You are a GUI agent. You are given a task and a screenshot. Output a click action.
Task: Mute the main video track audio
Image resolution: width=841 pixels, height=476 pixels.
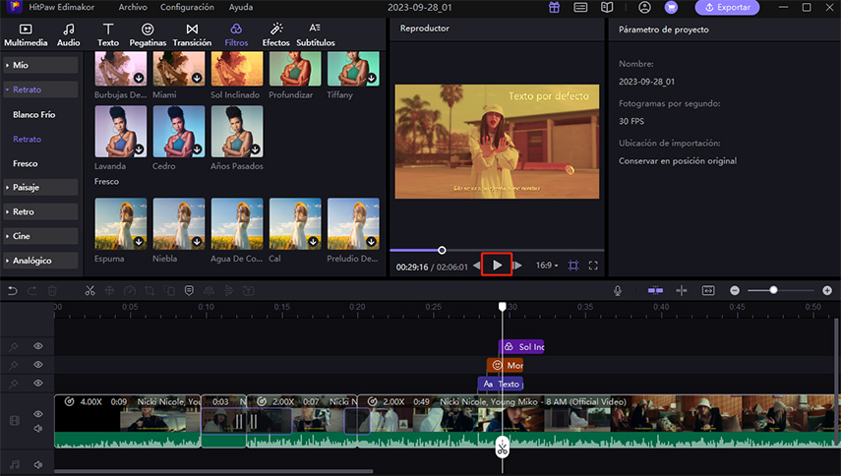point(38,428)
